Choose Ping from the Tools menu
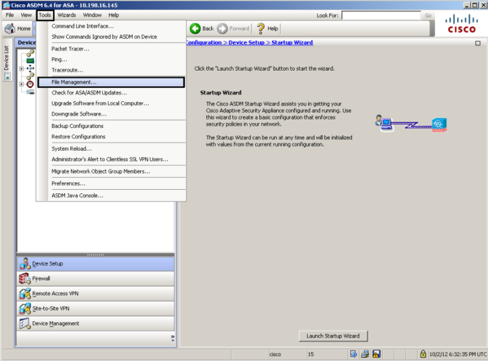The height and width of the screenshot is (361, 488). click(111, 60)
